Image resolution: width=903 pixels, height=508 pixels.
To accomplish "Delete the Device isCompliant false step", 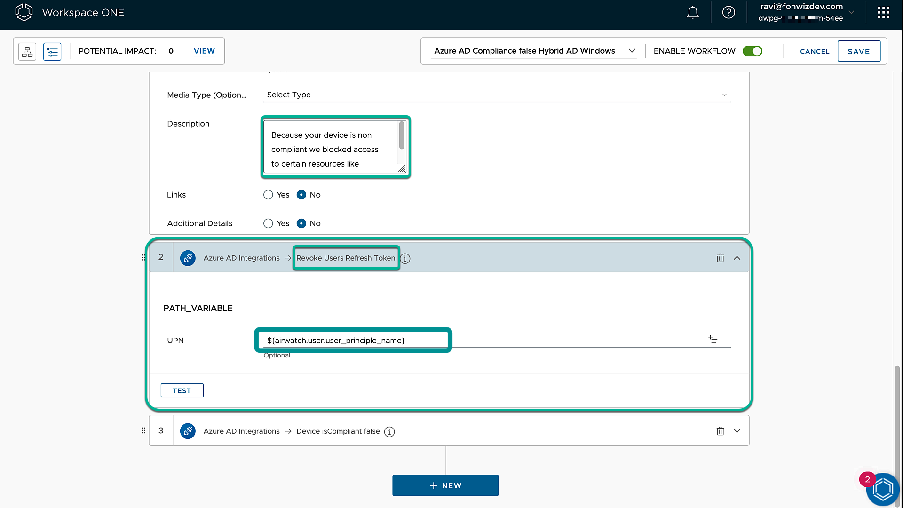I will [x=720, y=431].
